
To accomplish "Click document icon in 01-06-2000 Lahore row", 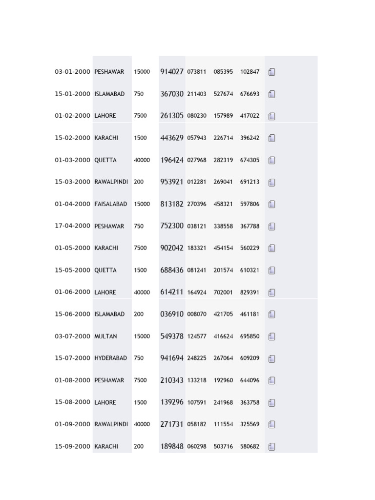I will (271, 292).
